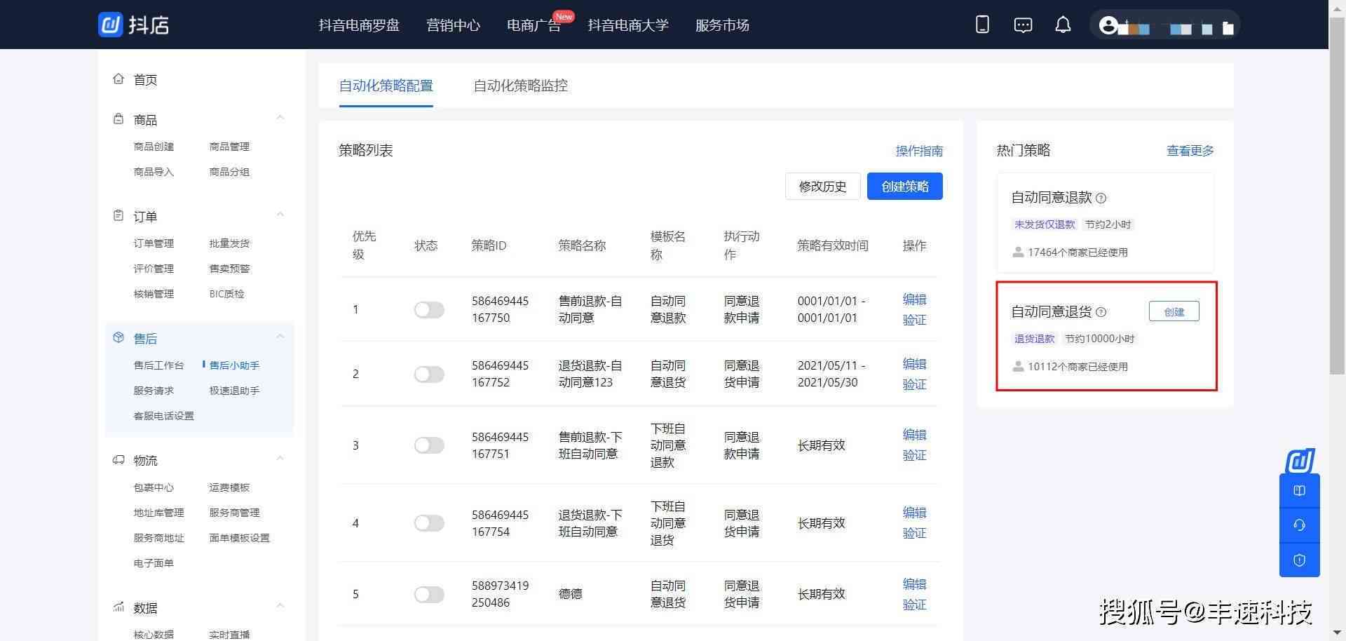Screen dimensions: 1346x641
Task: Click 创建 on 自动同意退货 card
Action: pos(1174,311)
